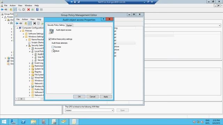Check the Failure audit checkbox
This screenshot has height=125, width=223.
click(53, 51)
